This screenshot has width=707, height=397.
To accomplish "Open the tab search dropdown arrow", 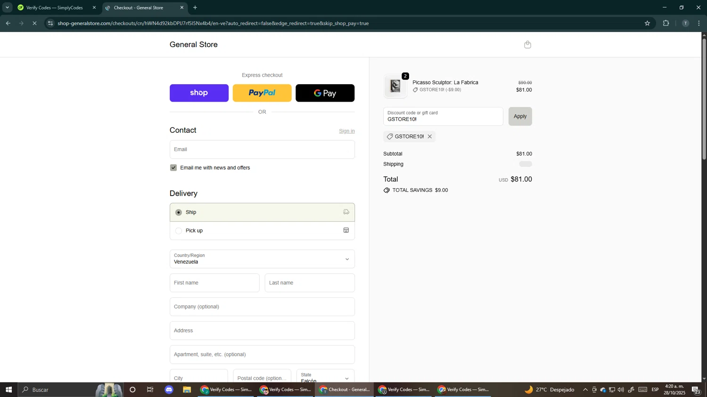I will pos(7,8).
